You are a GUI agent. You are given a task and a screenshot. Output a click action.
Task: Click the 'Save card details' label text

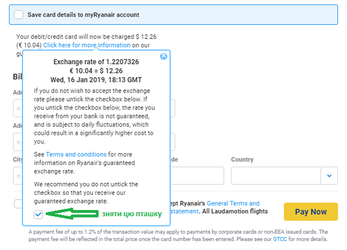[x=83, y=15]
